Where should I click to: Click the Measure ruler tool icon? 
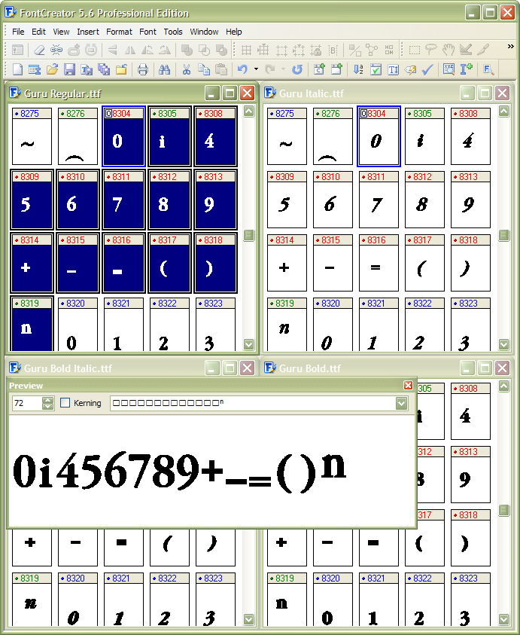point(466,50)
